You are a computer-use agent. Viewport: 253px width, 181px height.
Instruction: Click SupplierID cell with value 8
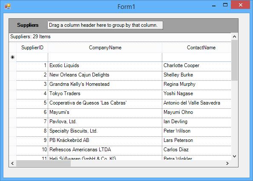point(32,132)
